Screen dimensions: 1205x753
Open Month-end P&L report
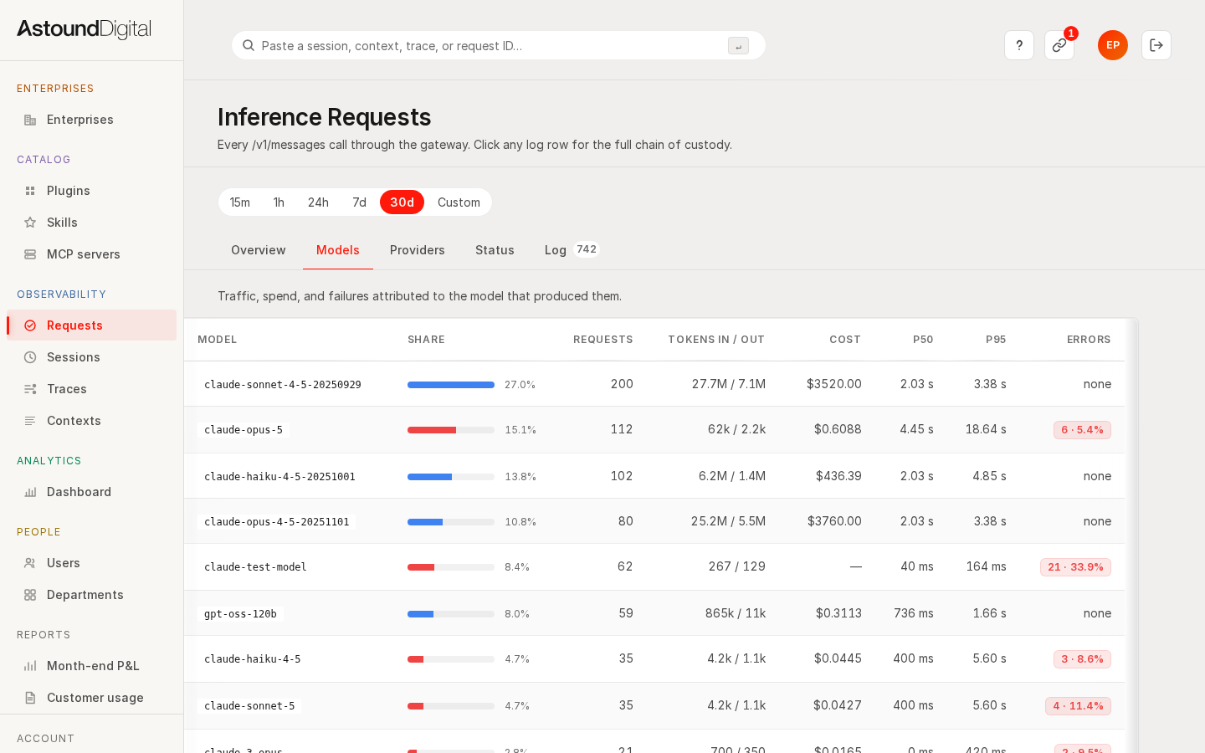tap(92, 666)
